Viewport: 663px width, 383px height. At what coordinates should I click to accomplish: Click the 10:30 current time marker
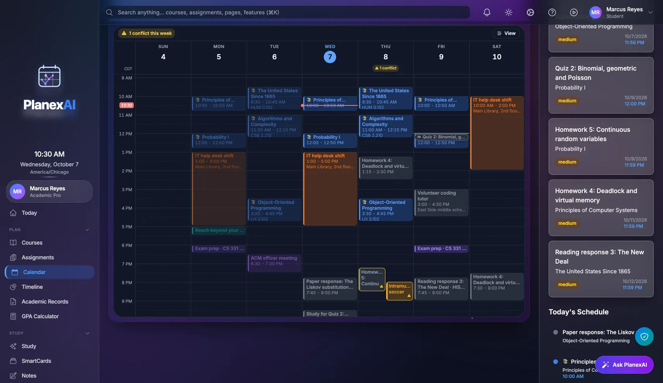click(x=126, y=105)
